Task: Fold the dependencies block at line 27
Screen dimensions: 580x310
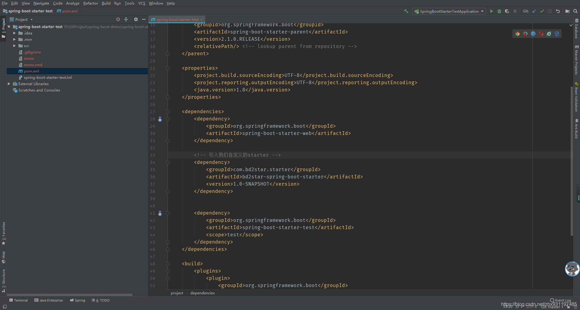Action: click(168, 112)
